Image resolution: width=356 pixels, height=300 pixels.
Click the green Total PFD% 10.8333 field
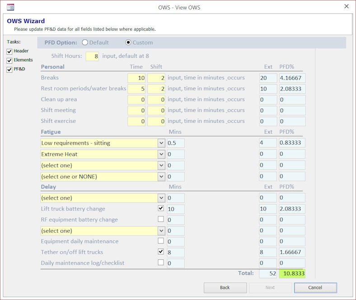click(292, 273)
